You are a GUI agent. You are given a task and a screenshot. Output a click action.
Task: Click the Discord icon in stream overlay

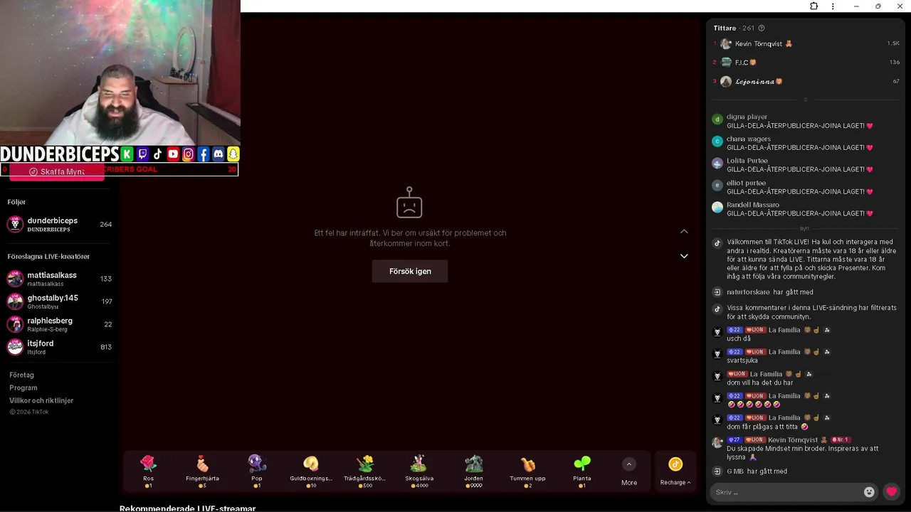[x=218, y=154]
